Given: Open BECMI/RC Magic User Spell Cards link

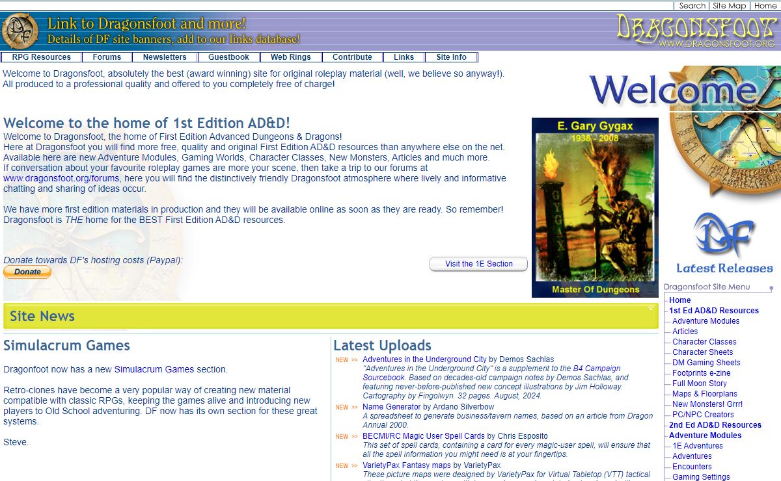Looking at the screenshot, I should (x=424, y=435).
